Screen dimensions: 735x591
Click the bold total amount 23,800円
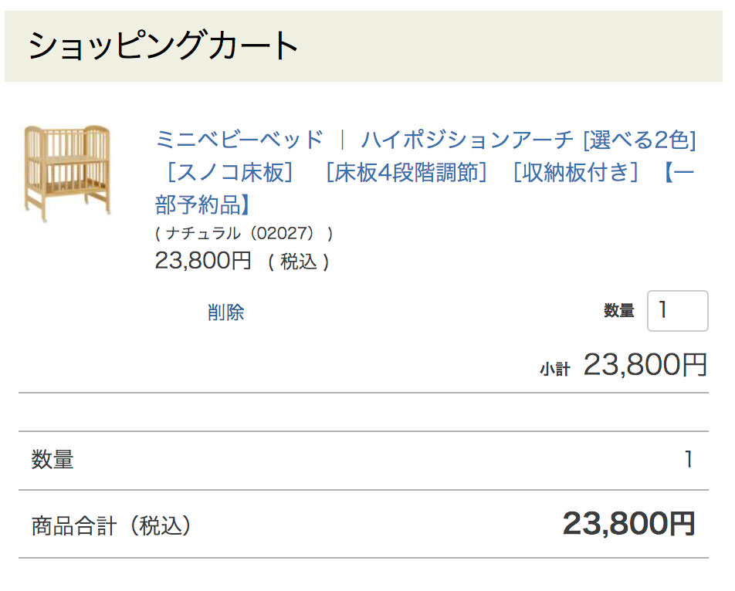click(629, 524)
